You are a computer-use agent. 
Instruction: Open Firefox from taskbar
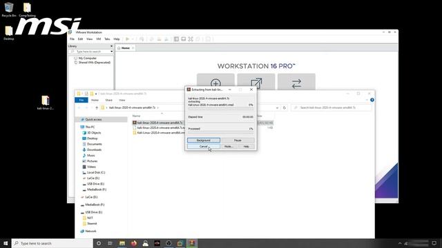tap(134, 243)
